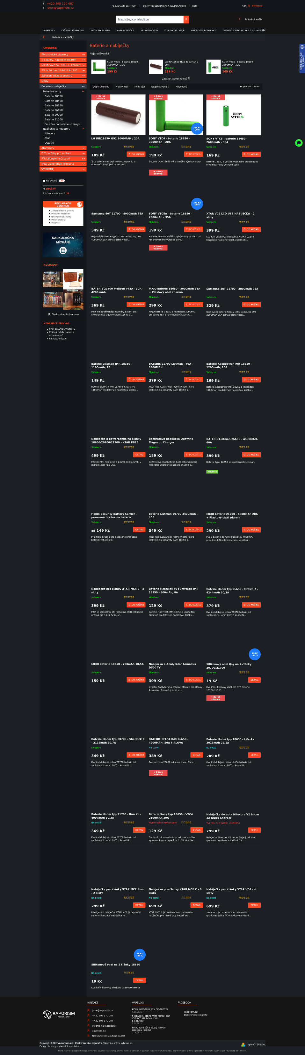Click DETAIL for Nabíječka a powerbanka XTAR PB2S
This screenshot has width=305, height=1055.
point(139,455)
